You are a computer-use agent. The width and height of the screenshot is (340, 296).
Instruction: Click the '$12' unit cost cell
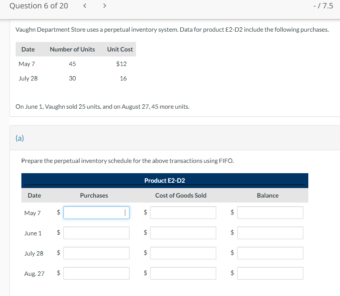point(121,64)
